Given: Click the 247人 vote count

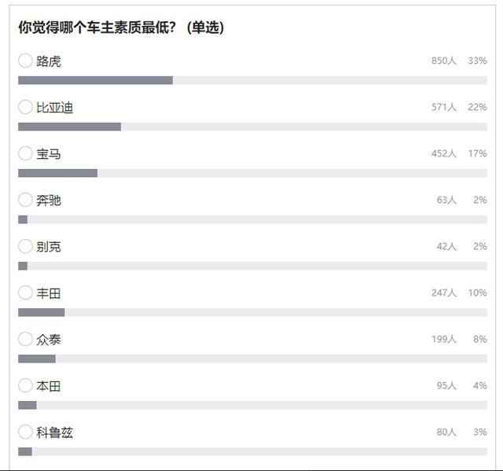Looking at the screenshot, I should [443, 293].
